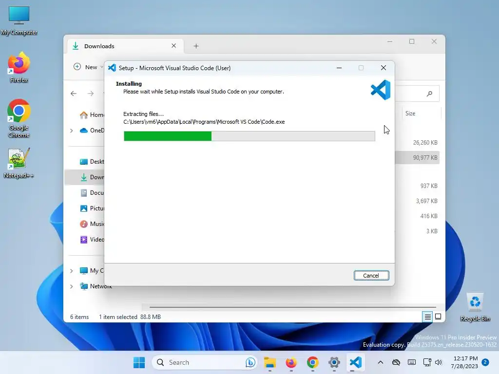Viewport: 499px width, 374px height.
Task: Open Music in Explorer sidebar
Action: pyautogui.click(x=92, y=224)
